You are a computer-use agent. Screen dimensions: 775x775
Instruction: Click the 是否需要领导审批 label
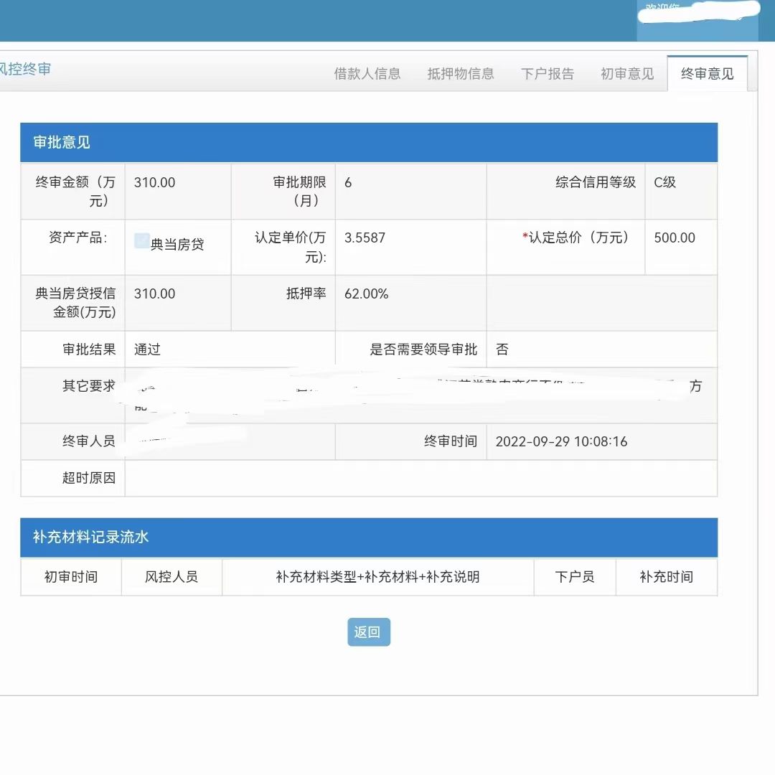tap(423, 349)
